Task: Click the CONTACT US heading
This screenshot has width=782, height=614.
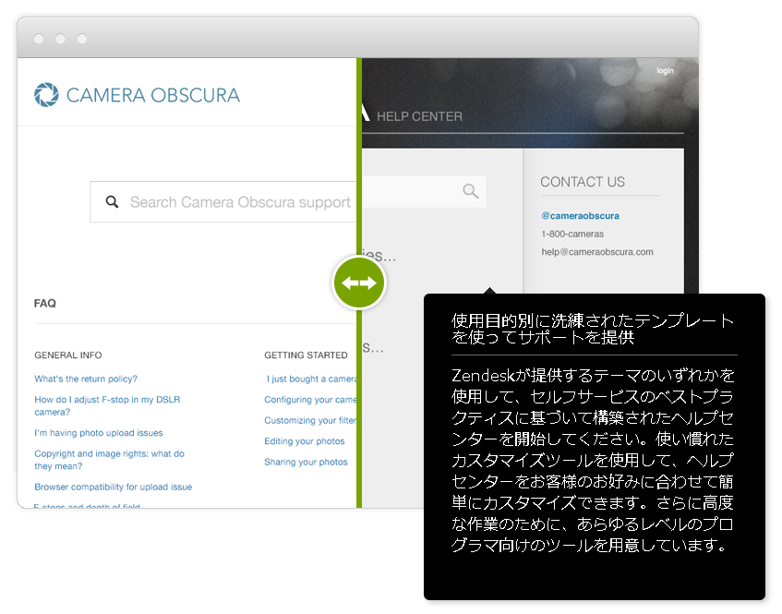Action: pyautogui.click(x=583, y=182)
